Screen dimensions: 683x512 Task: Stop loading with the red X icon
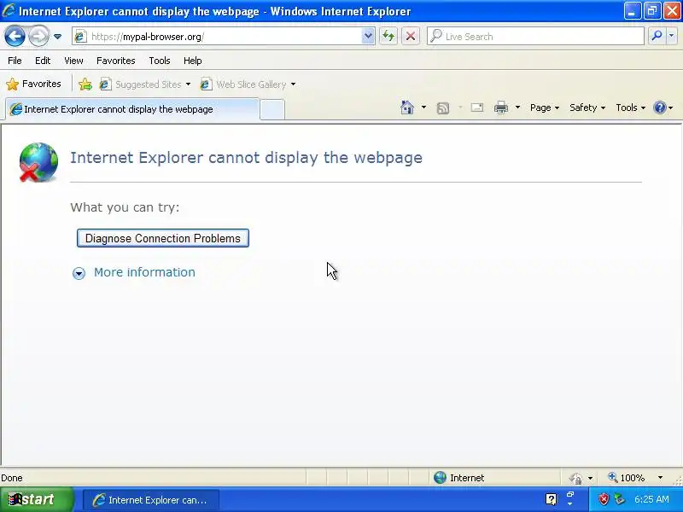(x=411, y=37)
